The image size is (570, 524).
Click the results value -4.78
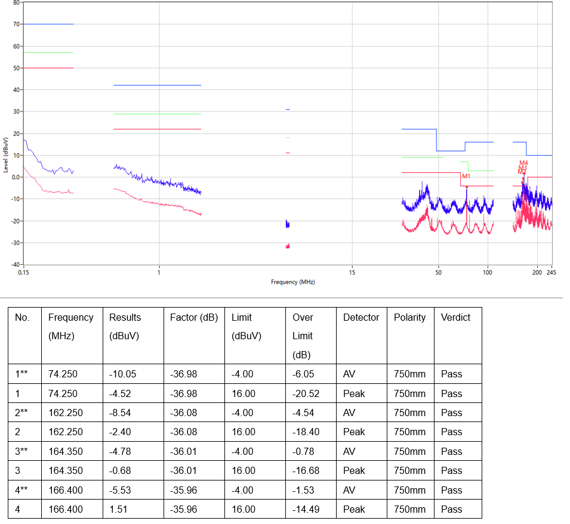(x=121, y=452)
